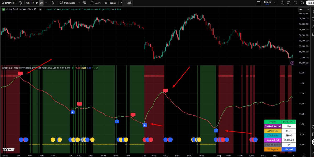
Task: Open the candlestick chart style picker
Action: click(x=53, y=3)
